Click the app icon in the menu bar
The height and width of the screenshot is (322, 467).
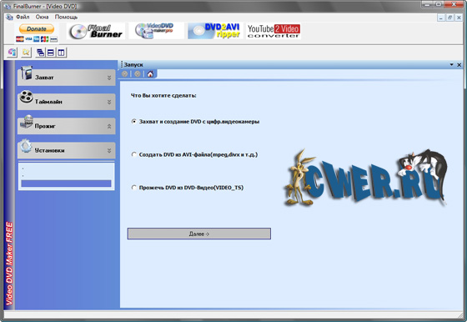pyautogui.click(x=9, y=17)
